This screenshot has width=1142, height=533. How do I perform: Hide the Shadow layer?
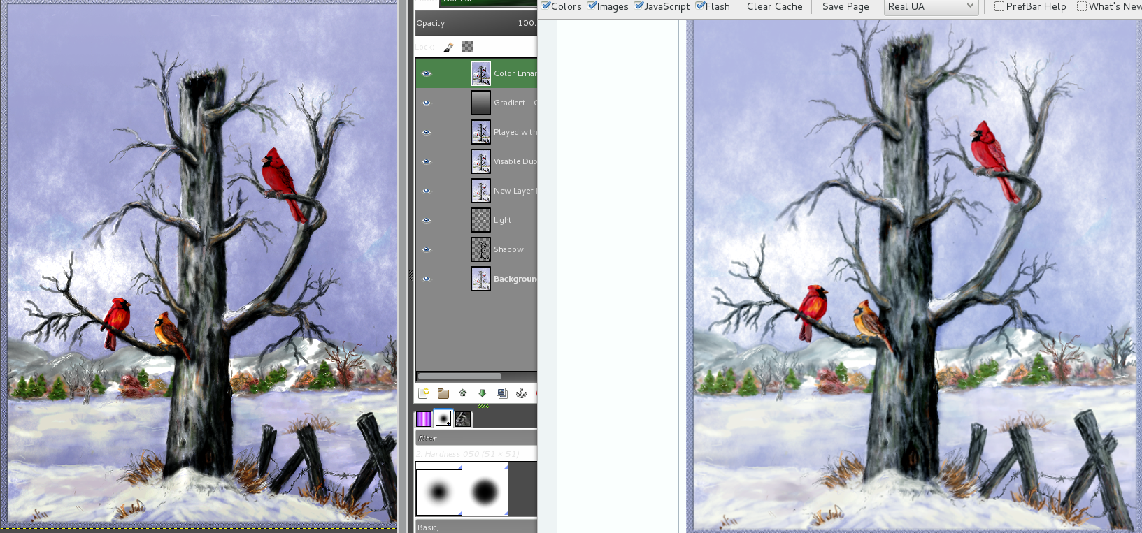click(427, 249)
